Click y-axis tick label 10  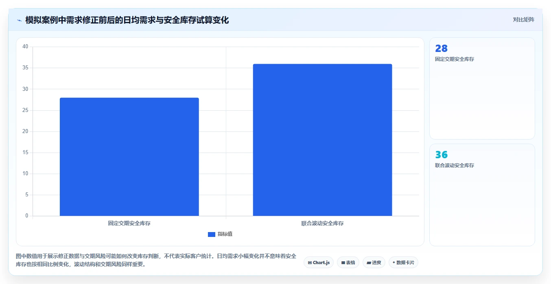[25, 174]
